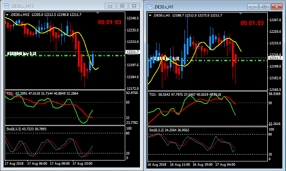
Task: Open the one-click trading arrow on the M15 chart
Action: coord(7,15)
